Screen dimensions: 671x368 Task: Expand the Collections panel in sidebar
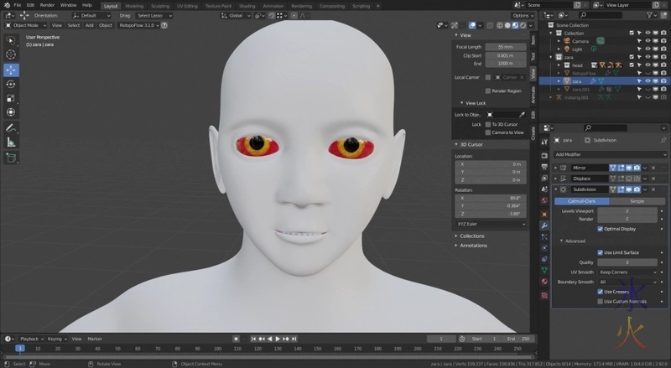click(x=472, y=236)
